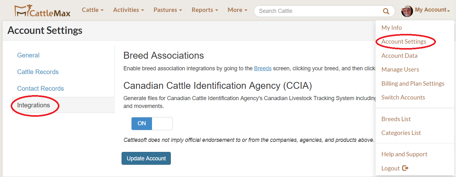Click the search magnifier icon
The width and height of the screenshot is (456, 177).
pos(386,11)
